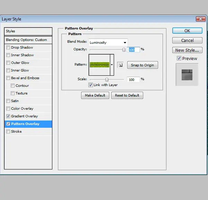Confirm with the OK button

[187, 31]
